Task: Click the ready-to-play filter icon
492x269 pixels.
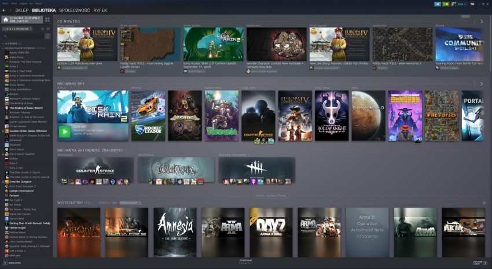Action: pyautogui.click(x=48, y=29)
